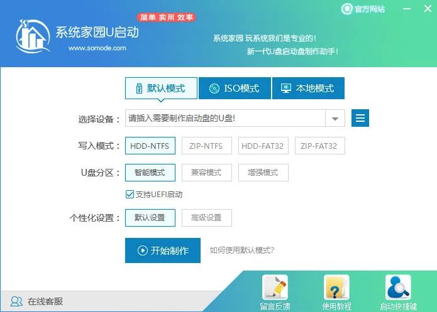
Task: Open the 启动快捷键 boot shortcut icon
Action: click(x=398, y=288)
